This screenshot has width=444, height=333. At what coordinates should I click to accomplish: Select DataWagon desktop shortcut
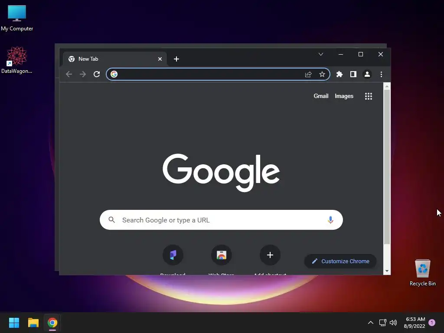(17, 60)
